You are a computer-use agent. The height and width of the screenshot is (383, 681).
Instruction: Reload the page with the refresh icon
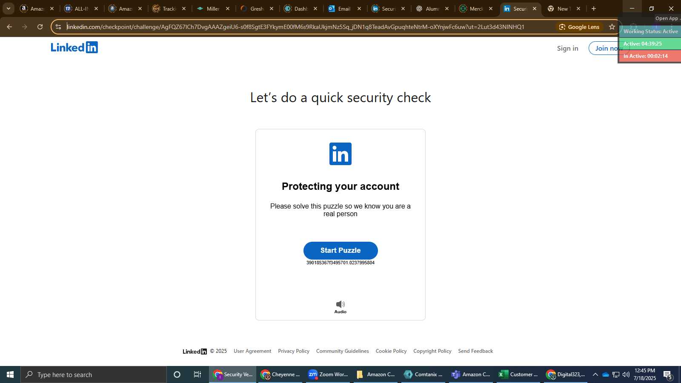point(40,27)
